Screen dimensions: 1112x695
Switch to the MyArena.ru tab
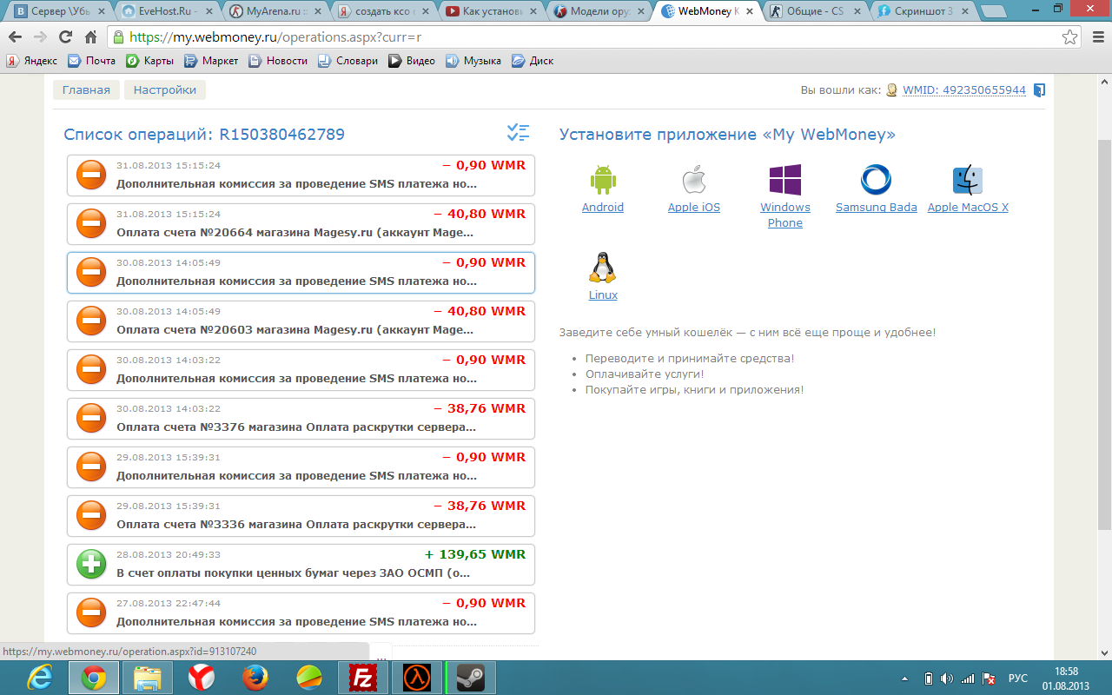pyautogui.click(x=275, y=11)
